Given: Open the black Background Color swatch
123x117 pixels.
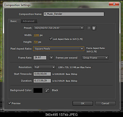Looking at the screenshot, I should tap(38, 90).
